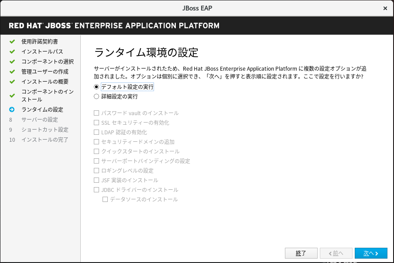Click the ランタイム環境の設定 heading

point(146,52)
